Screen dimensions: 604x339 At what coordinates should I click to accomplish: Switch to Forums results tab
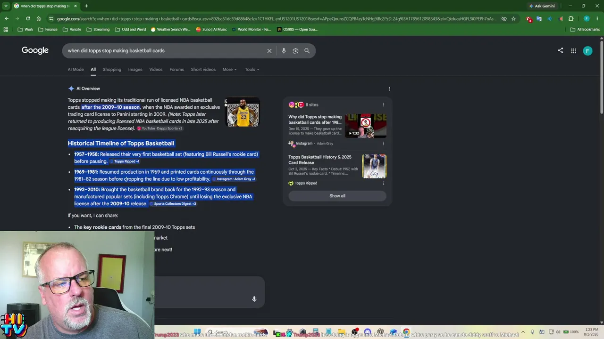[x=176, y=70]
